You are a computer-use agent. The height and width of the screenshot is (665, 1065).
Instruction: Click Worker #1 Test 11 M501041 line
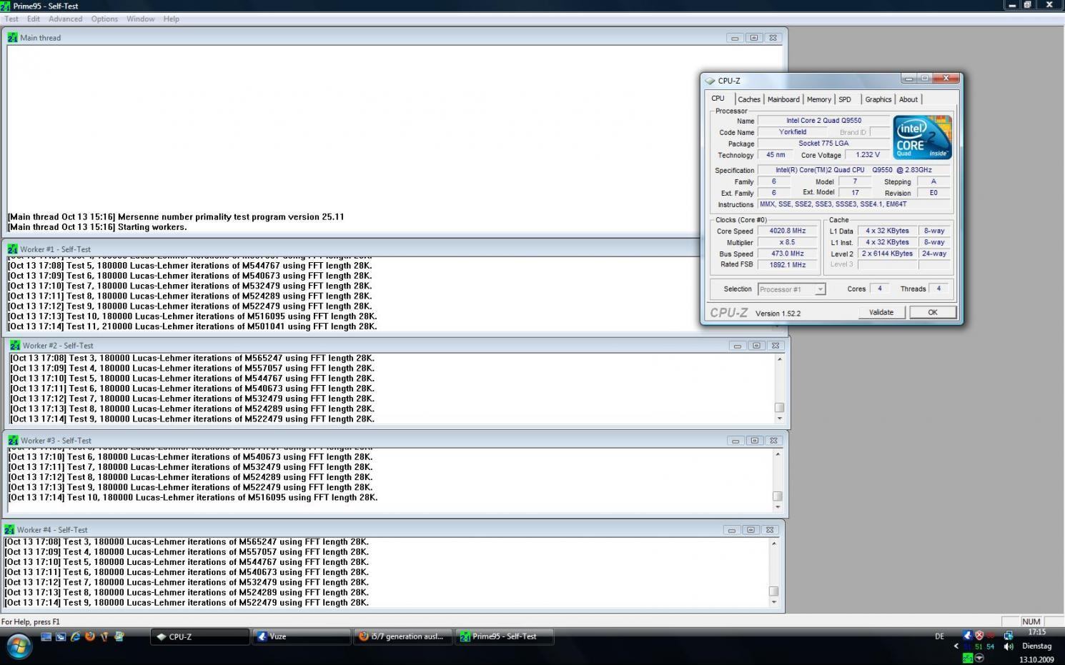(x=192, y=326)
